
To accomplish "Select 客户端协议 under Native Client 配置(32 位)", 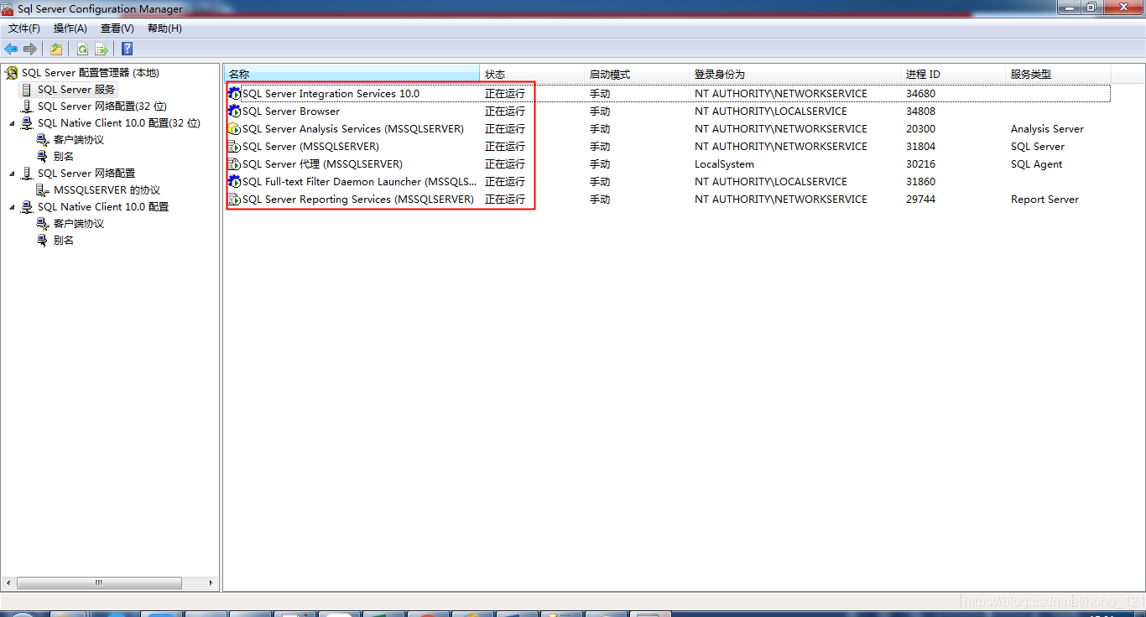I will click(x=79, y=140).
